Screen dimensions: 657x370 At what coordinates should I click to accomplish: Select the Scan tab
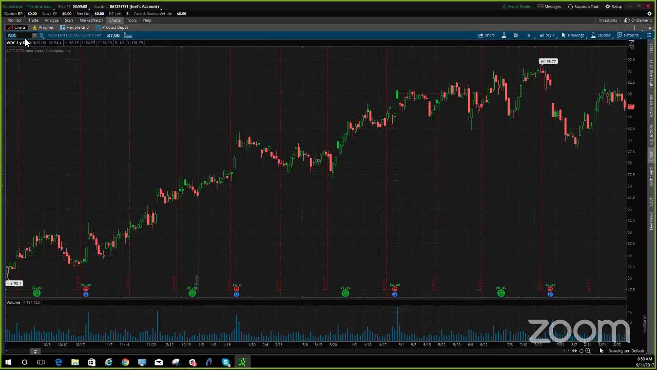coord(69,21)
